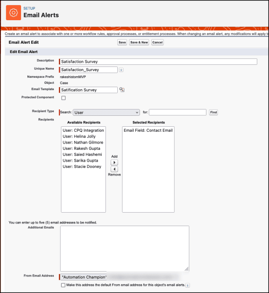Viewport: 269px width, 293px height.
Task: Click the orange Setup gear icon
Action: point(13,13)
